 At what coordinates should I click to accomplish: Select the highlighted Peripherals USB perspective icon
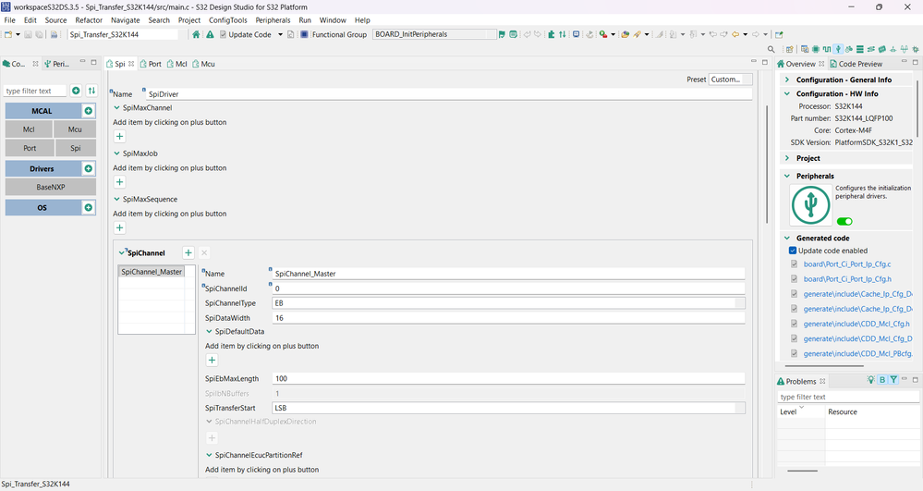[838, 50]
